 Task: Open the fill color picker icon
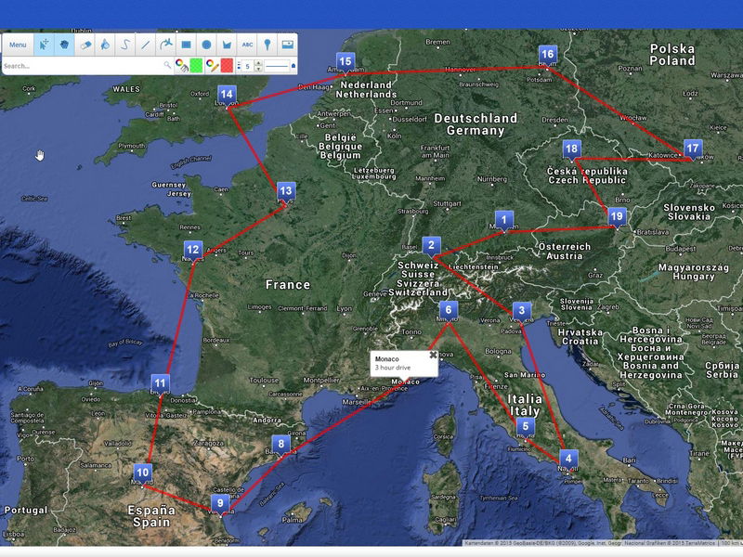pos(181,65)
